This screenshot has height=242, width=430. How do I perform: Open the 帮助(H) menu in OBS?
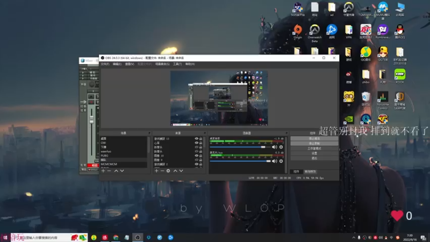point(190,64)
